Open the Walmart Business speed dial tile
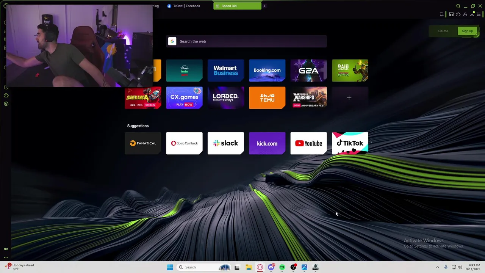Viewport: 485px width, 273px height. pyautogui.click(x=226, y=71)
